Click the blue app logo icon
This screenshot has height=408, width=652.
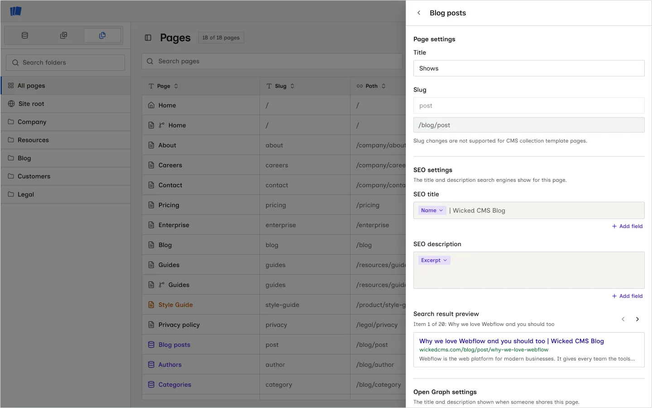point(16,11)
